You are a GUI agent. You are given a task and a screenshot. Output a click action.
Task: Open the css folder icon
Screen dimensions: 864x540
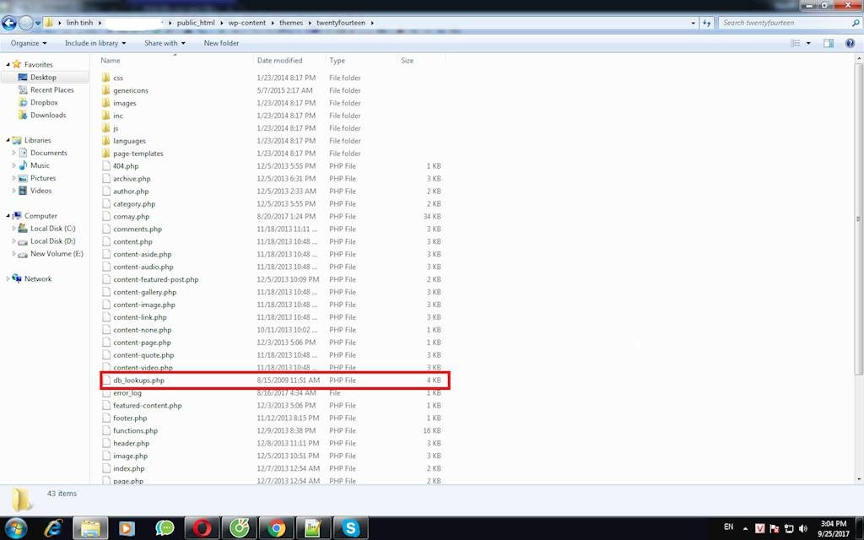[x=106, y=78]
